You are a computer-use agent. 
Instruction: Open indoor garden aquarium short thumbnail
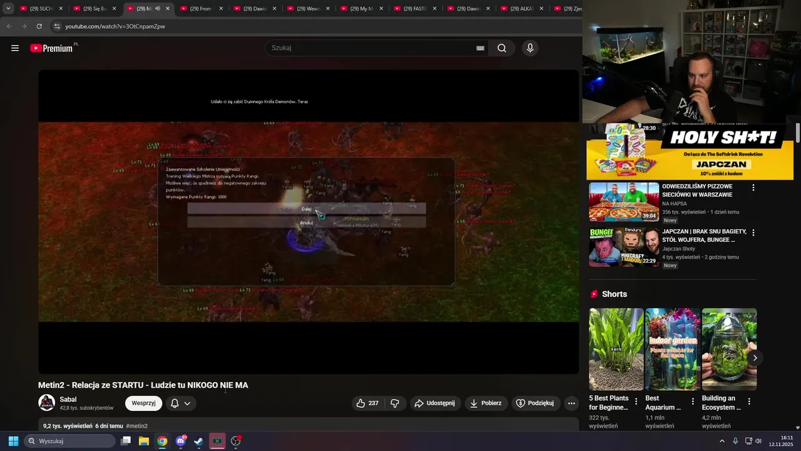(673, 349)
